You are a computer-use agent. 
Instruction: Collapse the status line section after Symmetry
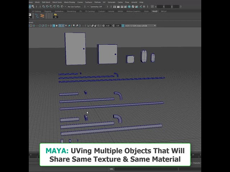point(107,6)
